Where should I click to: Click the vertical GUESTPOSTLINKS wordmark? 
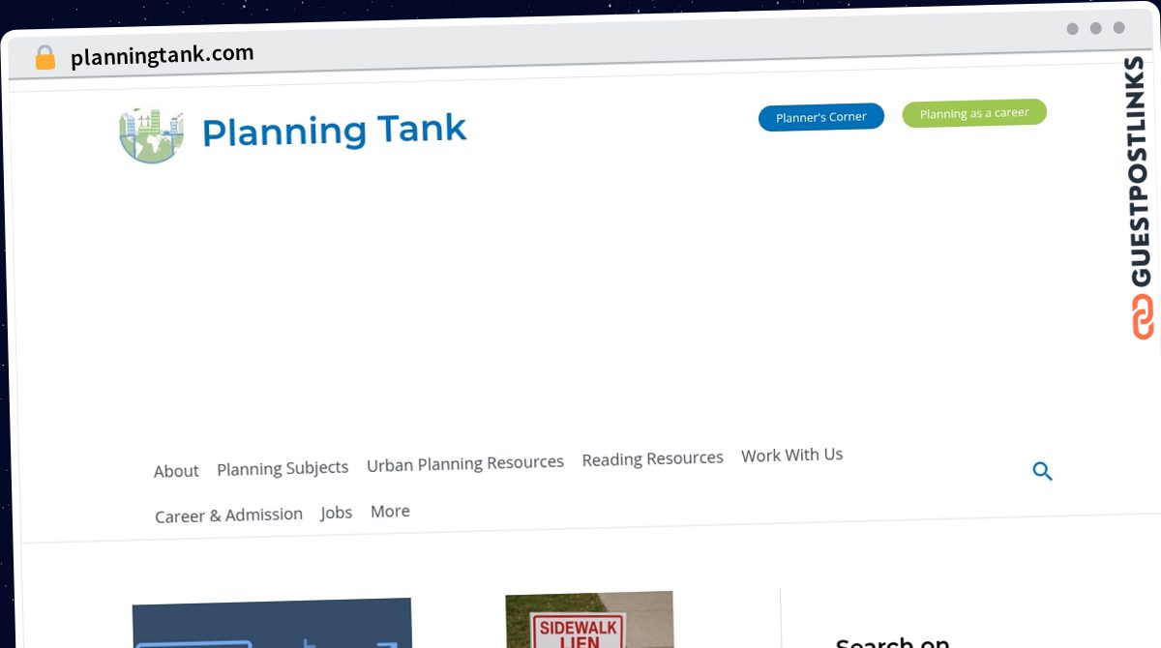coord(1139,171)
